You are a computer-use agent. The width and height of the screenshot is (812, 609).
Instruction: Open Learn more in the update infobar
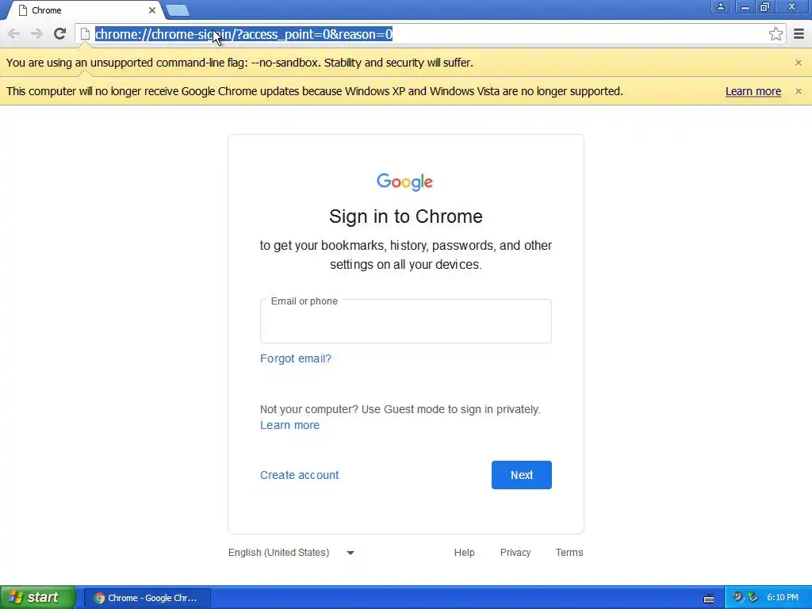pyautogui.click(x=753, y=91)
